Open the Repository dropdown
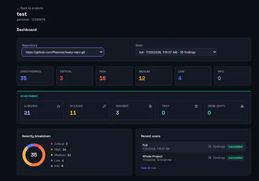This screenshot has width=259, height=181. (63, 52)
